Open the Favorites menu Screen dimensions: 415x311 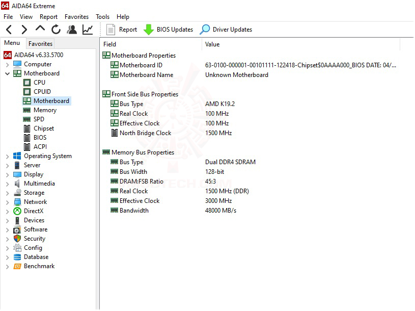(x=76, y=17)
